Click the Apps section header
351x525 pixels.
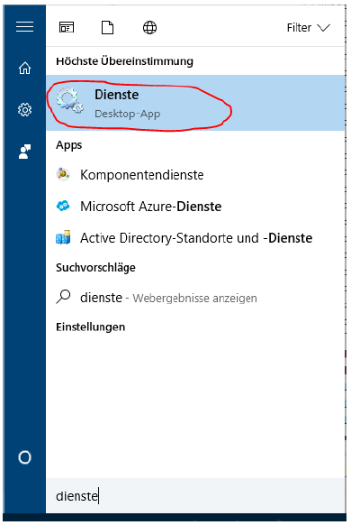pyautogui.click(x=68, y=145)
